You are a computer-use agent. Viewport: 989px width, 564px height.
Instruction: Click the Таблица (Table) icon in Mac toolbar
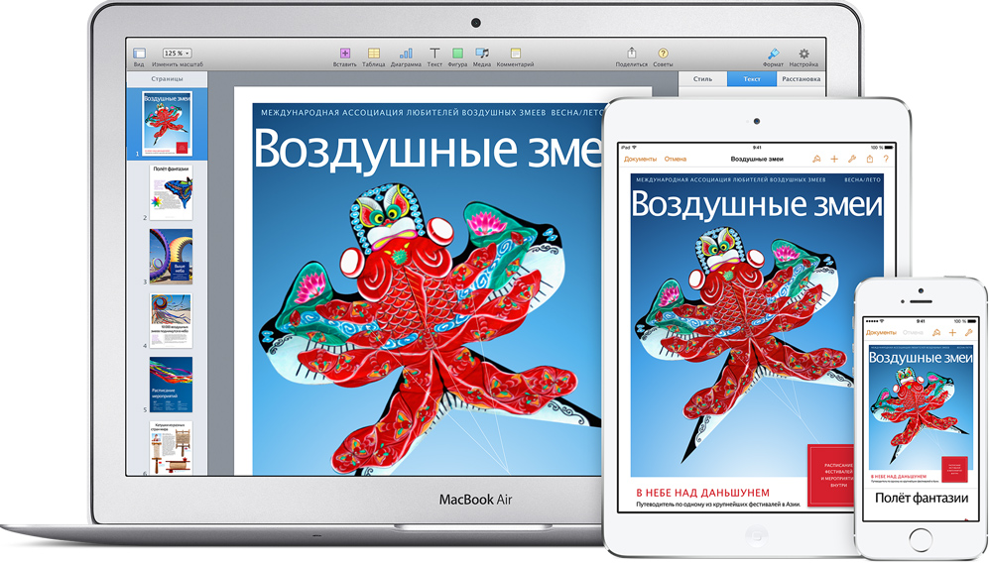click(373, 54)
